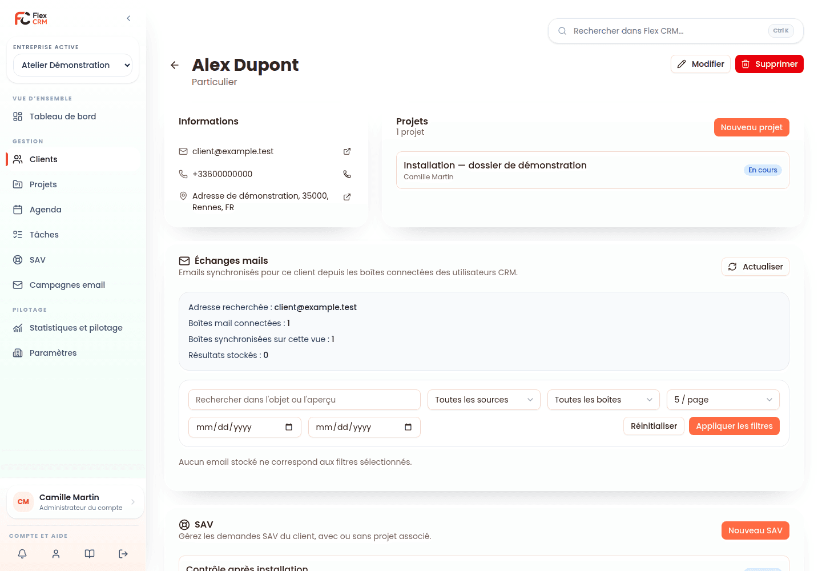Open Statistiques et pilotage
822x571 pixels.
[72, 328]
